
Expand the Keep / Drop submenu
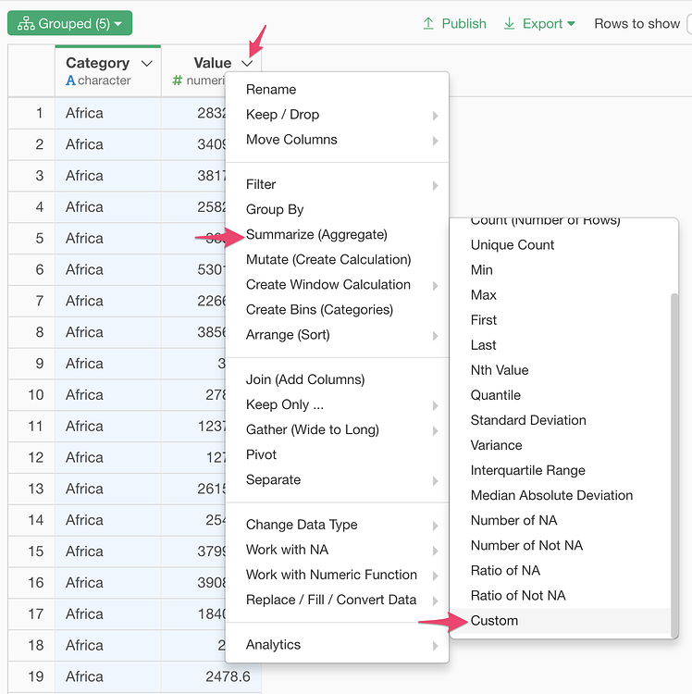337,115
